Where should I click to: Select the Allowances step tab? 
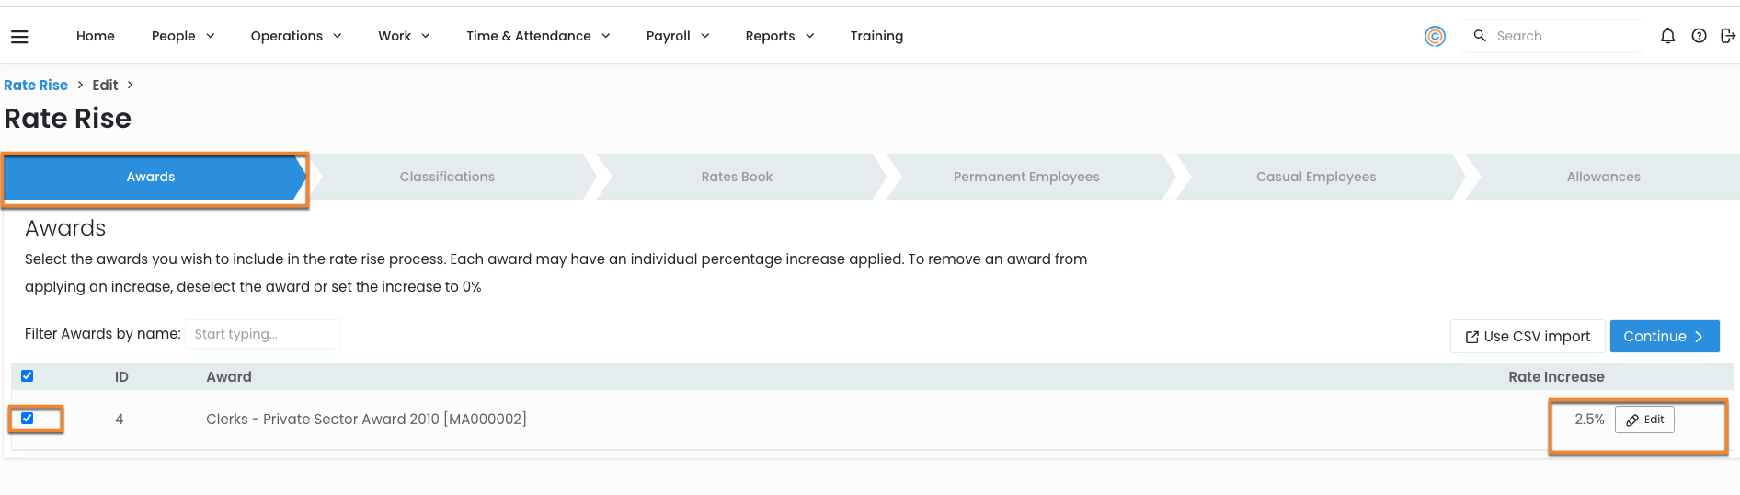coord(1603,177)
